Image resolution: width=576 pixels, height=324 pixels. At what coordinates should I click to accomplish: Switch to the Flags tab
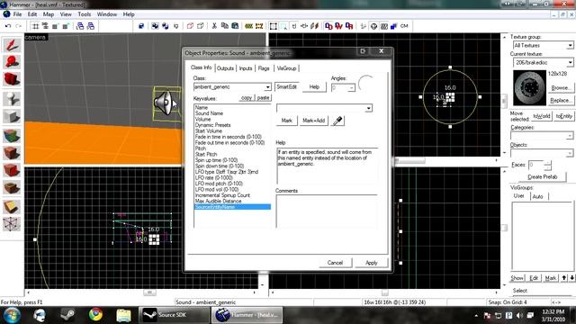pyautogui.click(x=264, y=68)
